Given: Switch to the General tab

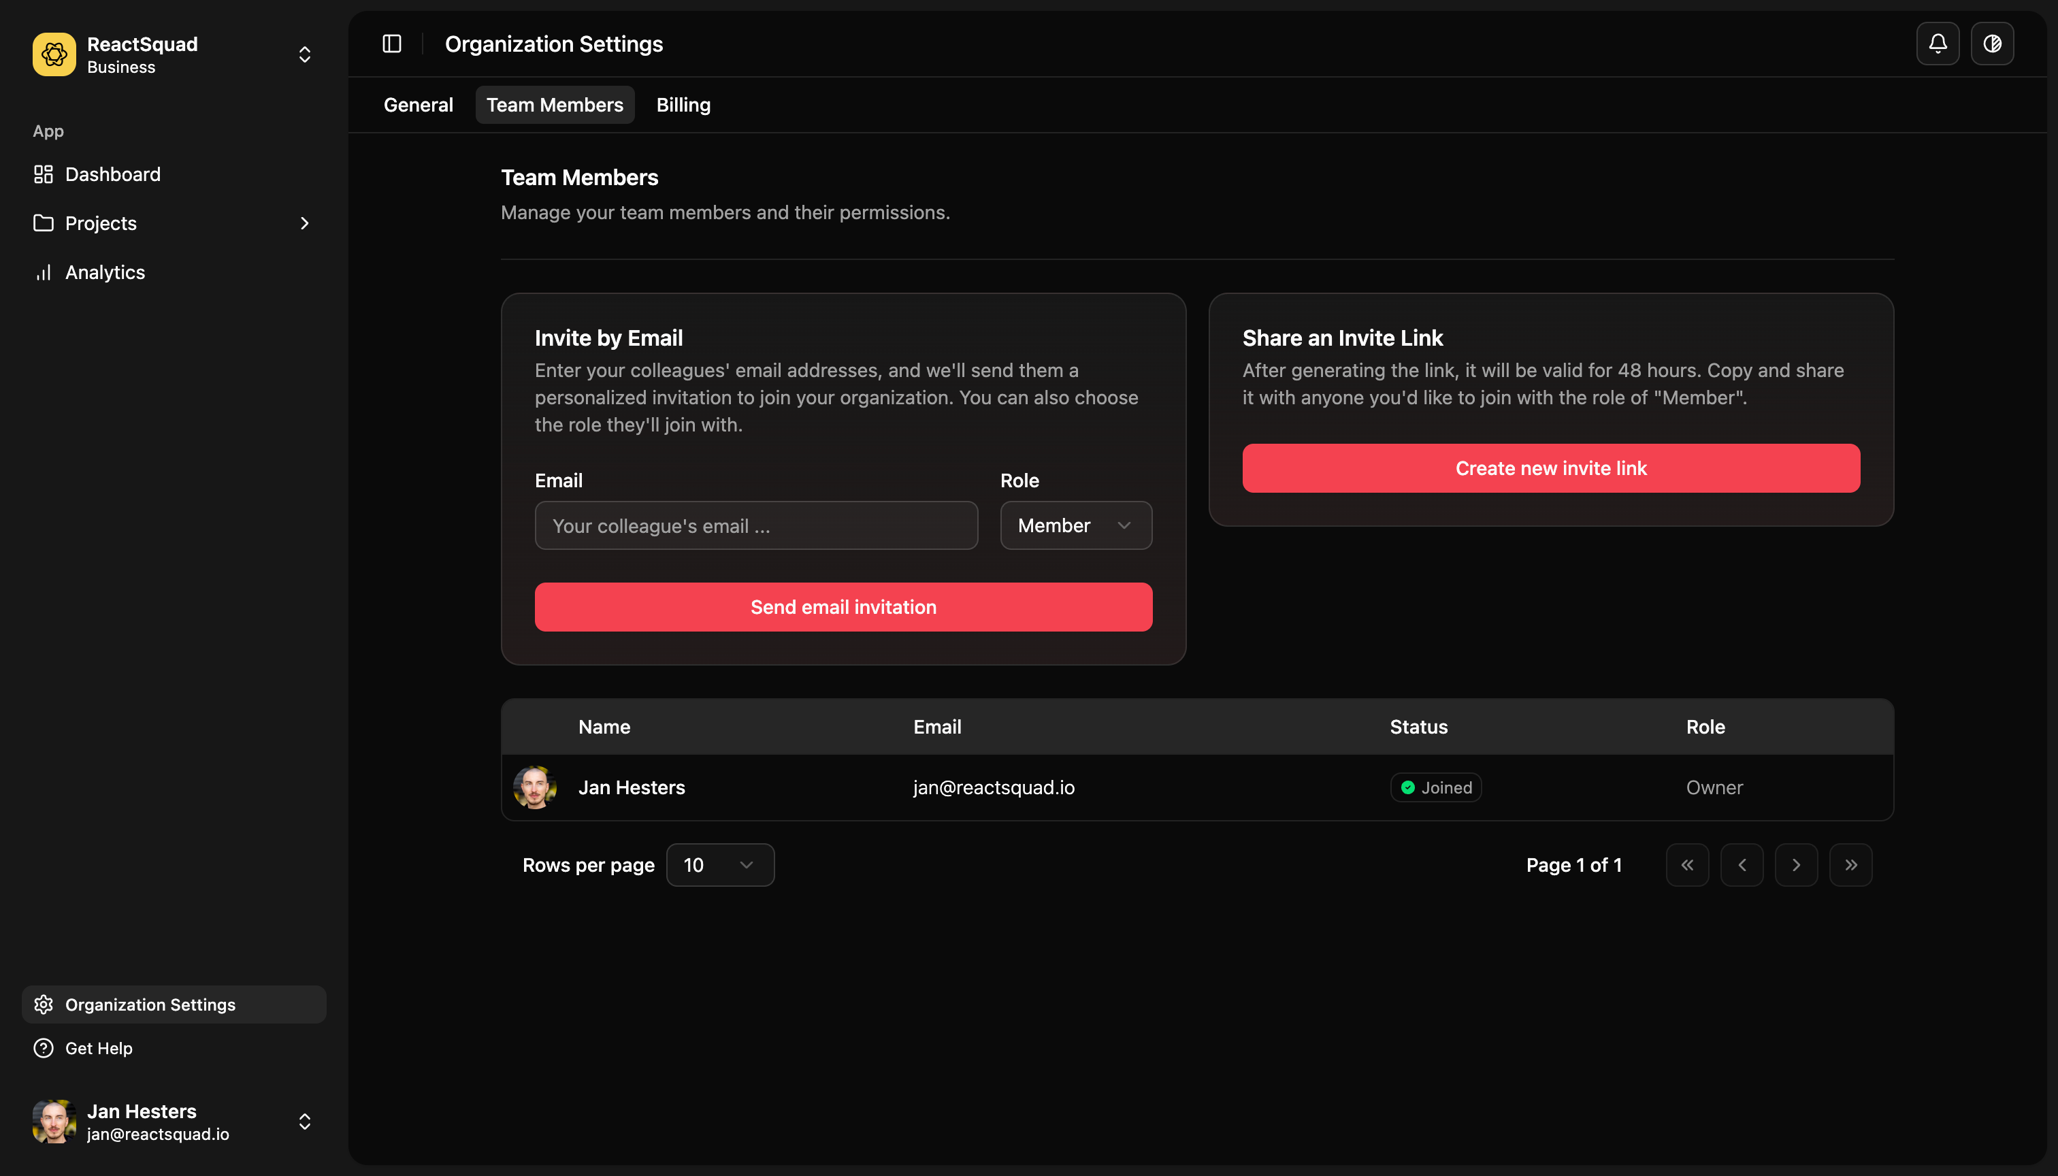Looking at the screenshot, I should coord(418,104).
